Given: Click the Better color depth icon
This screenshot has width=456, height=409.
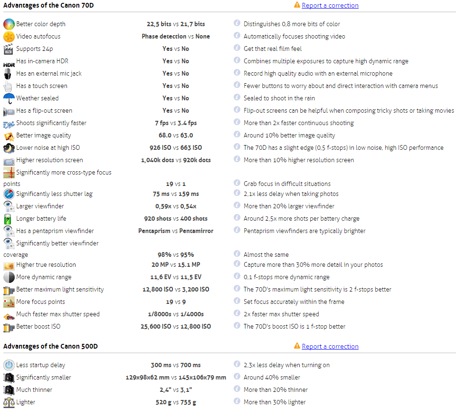Looking at the screenshot, I should click(9, 24).
